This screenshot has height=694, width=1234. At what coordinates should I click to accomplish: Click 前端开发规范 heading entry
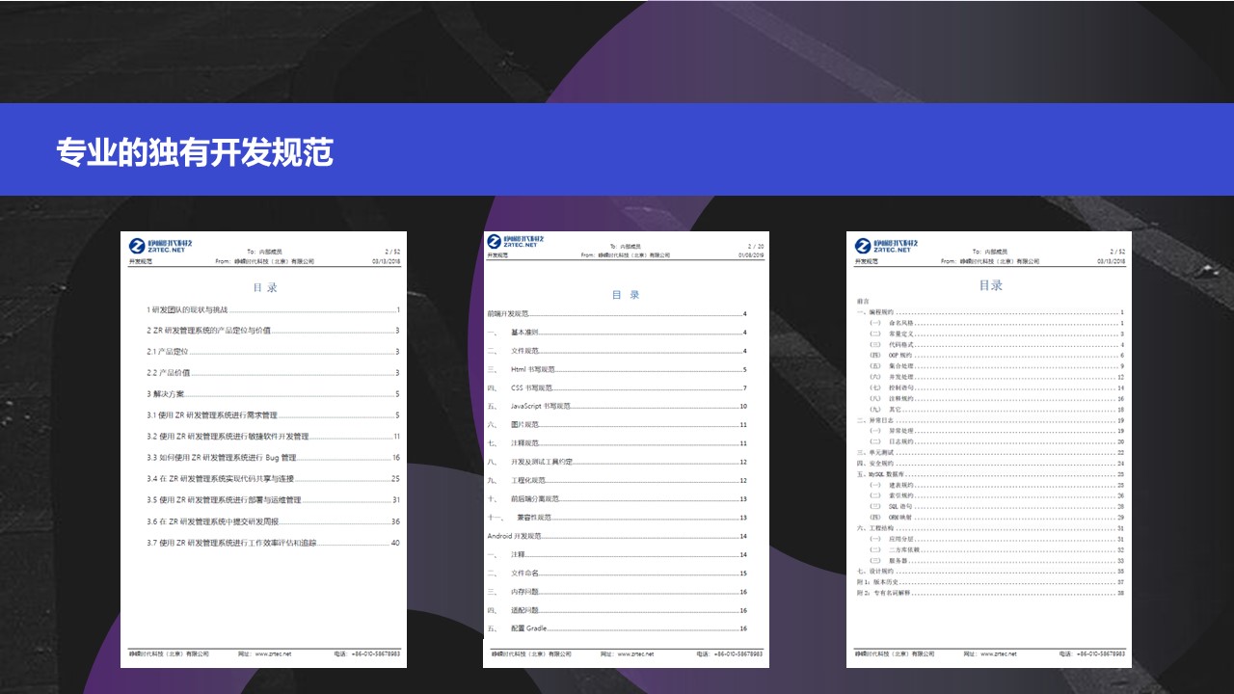[617, 314]
